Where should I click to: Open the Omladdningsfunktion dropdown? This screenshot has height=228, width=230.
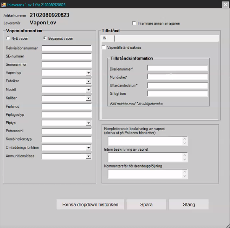click(88, 148)
